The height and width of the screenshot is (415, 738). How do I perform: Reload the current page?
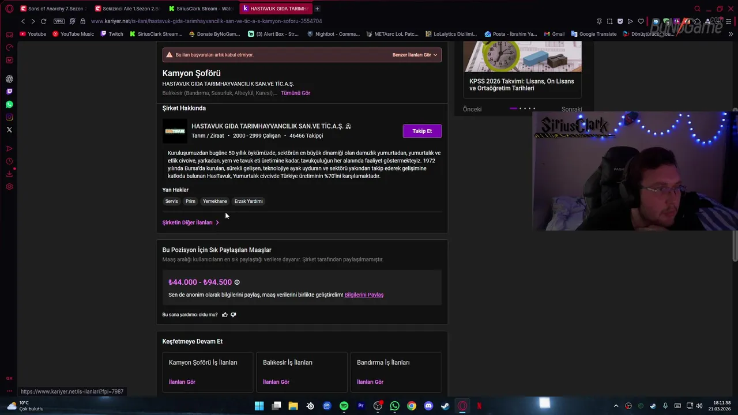pyautogui.click(x=43, y=21)
